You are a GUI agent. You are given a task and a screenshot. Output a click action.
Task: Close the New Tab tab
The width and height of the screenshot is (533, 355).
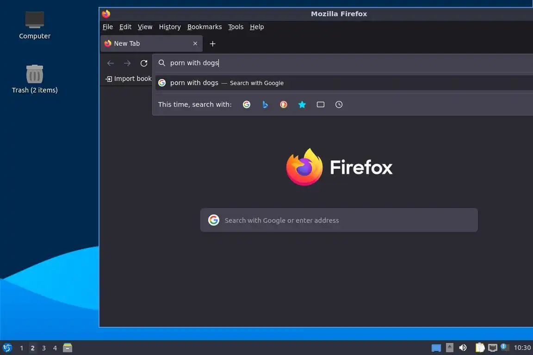(x=195, y=43)
